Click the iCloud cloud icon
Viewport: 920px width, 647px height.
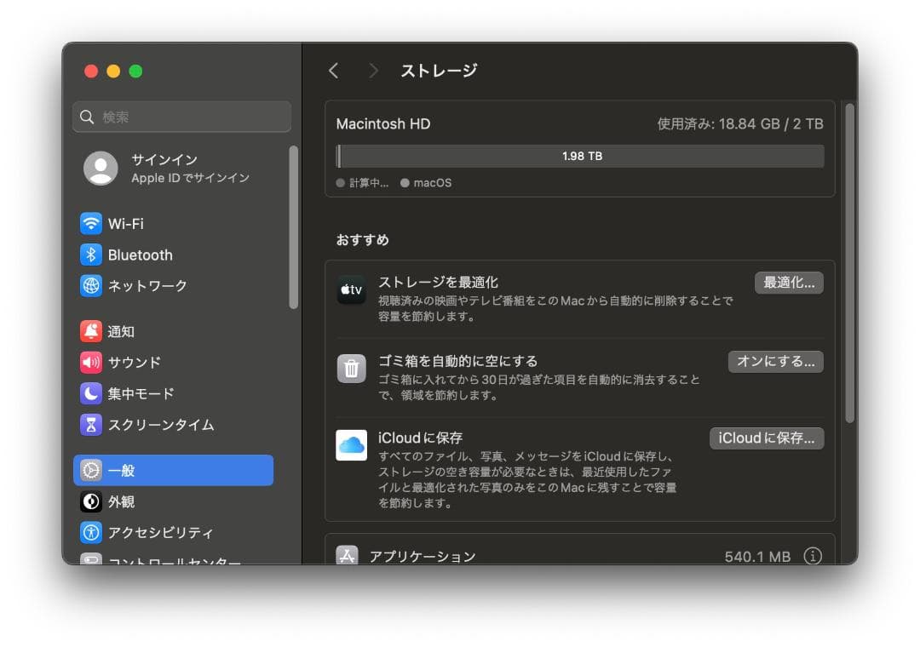pos(351,444)
